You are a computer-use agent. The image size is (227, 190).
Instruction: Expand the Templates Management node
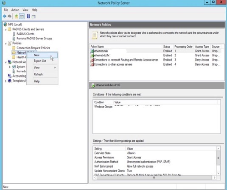pyautogui.click(x=6, y=81)
